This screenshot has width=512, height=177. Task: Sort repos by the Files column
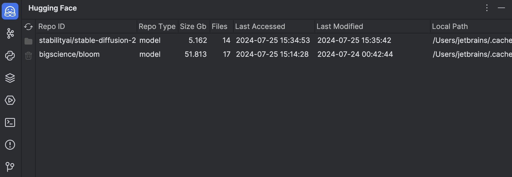click(220, 26)
